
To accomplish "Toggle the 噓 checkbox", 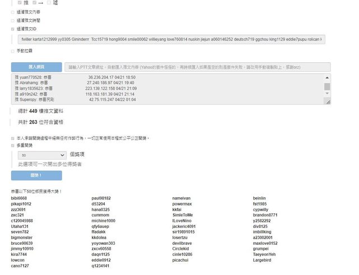I will click(x=49, y=3).
